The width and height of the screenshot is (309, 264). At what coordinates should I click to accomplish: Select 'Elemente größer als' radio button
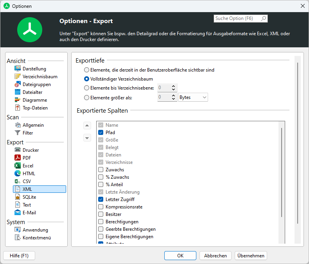click(86, 97)
